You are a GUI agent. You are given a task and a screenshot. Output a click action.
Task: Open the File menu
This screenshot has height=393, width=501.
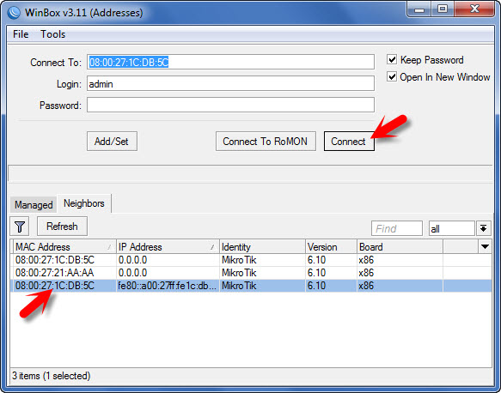21,34
